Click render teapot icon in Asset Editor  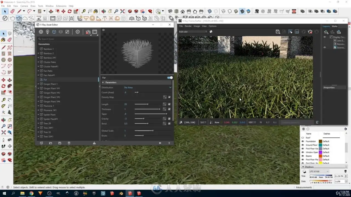tap(88, 32)
